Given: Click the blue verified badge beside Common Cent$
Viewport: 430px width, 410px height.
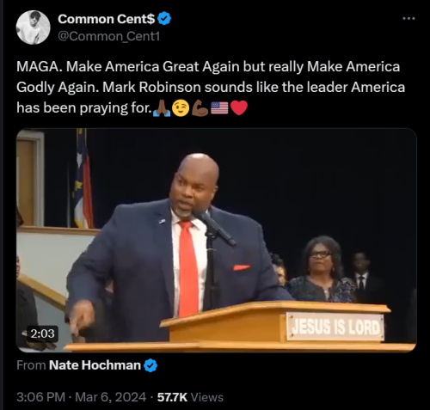Looking at the screenshot, I should pos(164,19).
